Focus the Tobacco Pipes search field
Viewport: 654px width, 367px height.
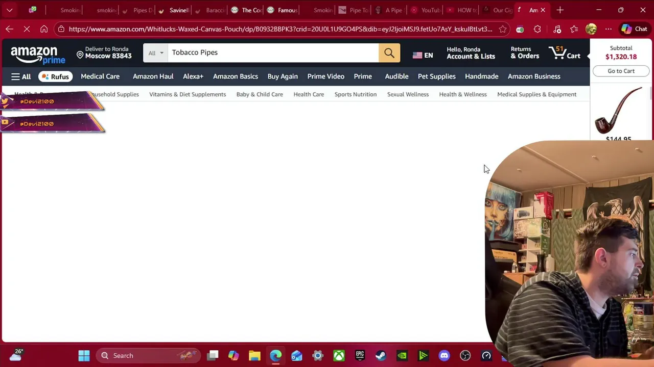pos(273,53)
